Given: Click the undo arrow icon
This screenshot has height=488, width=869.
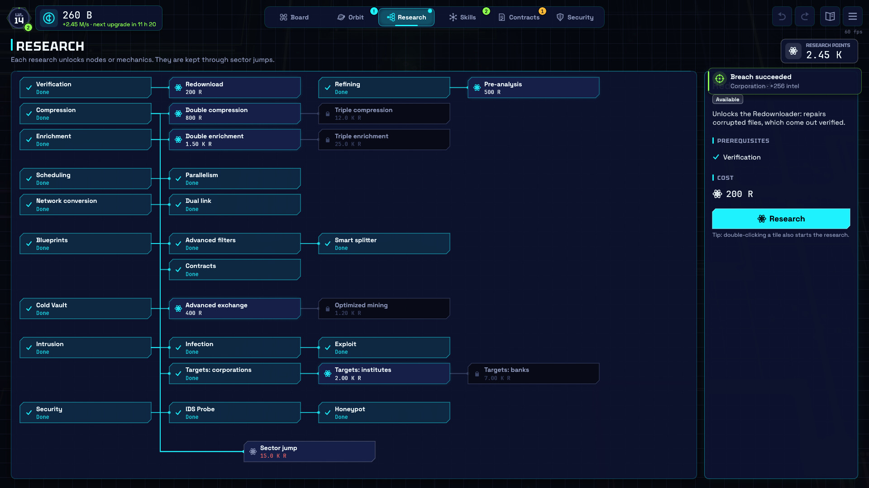Looking at the screenshot, I should tap(782, 17).
